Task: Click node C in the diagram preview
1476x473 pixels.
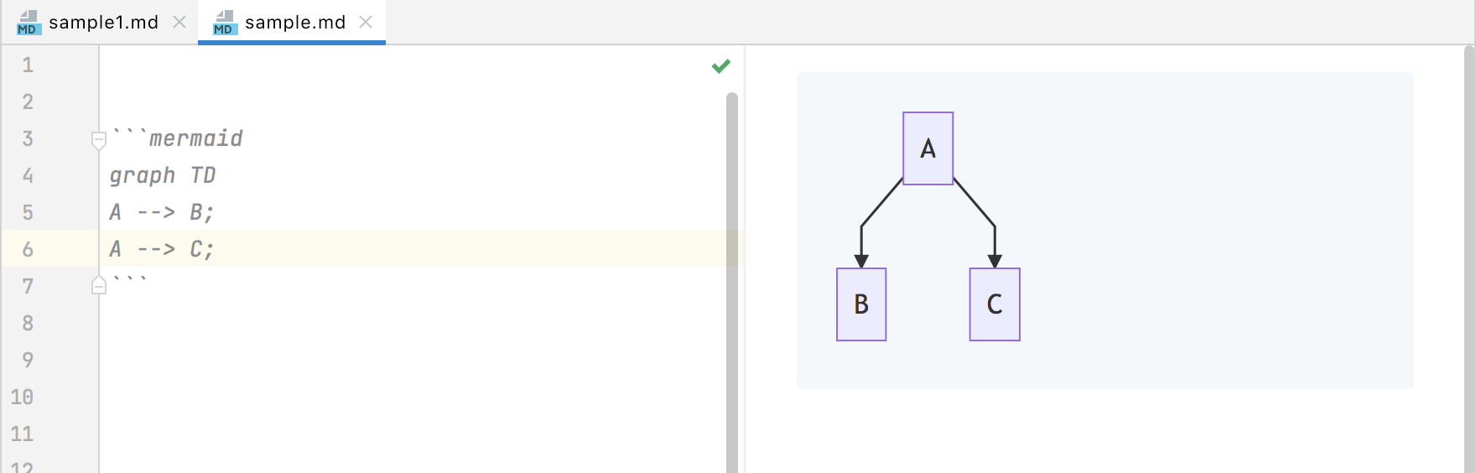Action: (x=995, y=304)
